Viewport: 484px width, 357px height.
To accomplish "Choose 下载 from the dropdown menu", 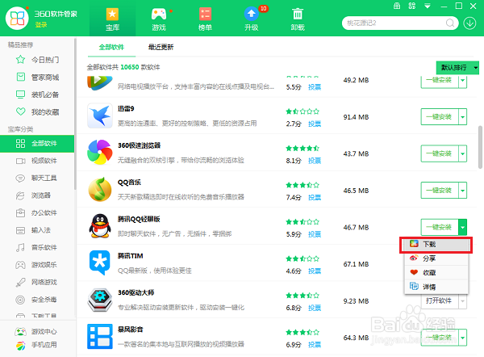I will click(436, 244).
